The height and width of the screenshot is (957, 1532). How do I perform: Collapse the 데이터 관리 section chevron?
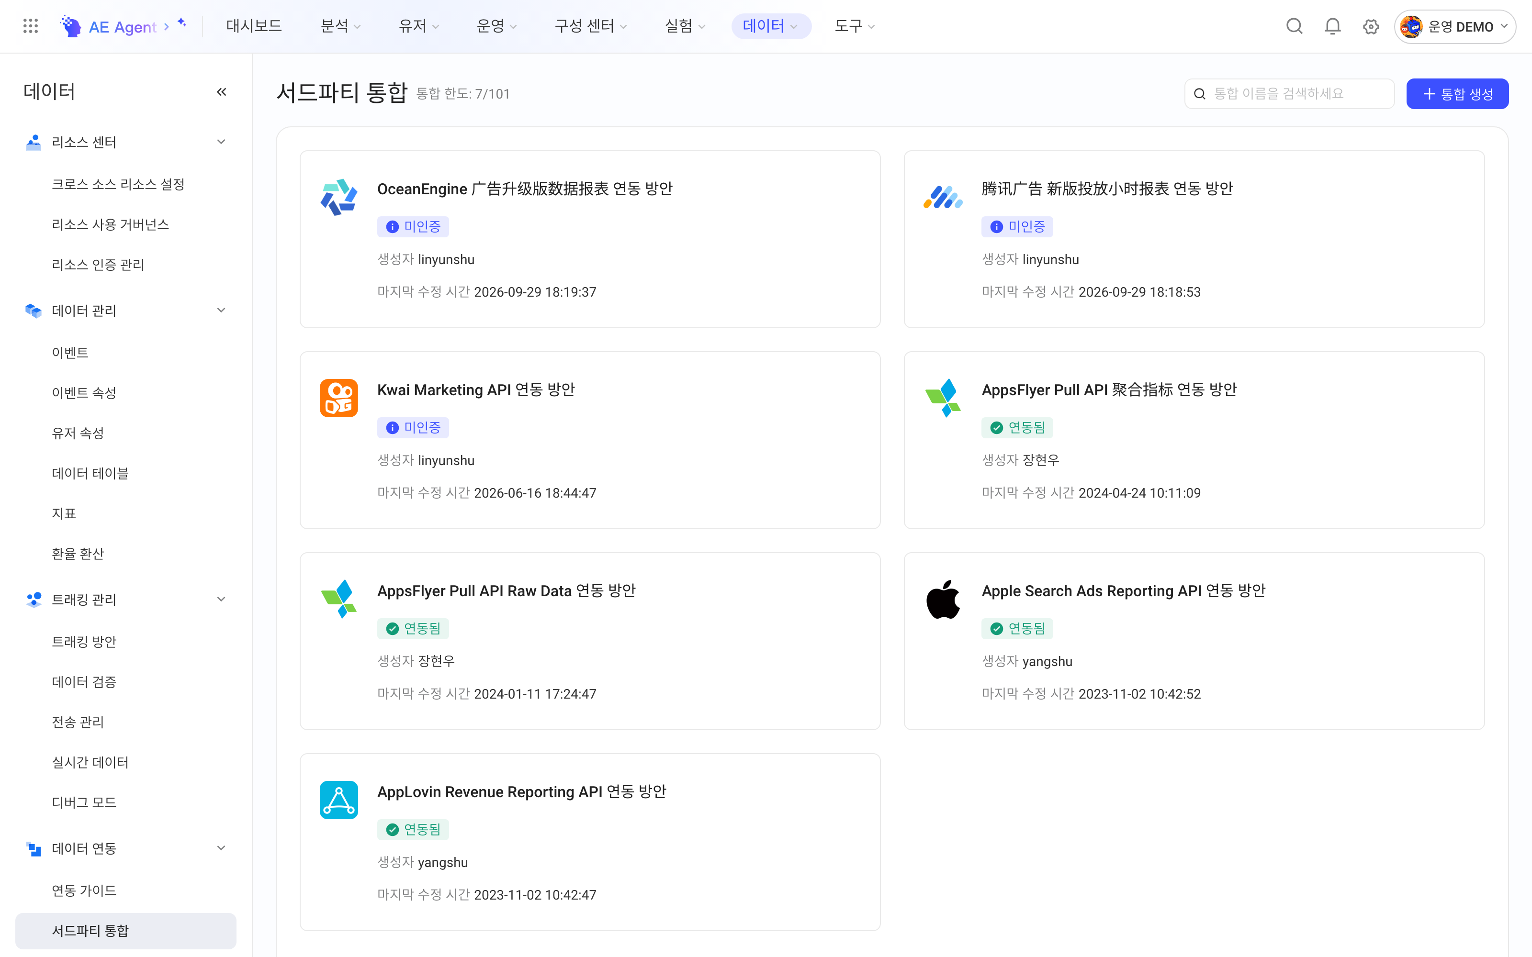click(221, 310)
